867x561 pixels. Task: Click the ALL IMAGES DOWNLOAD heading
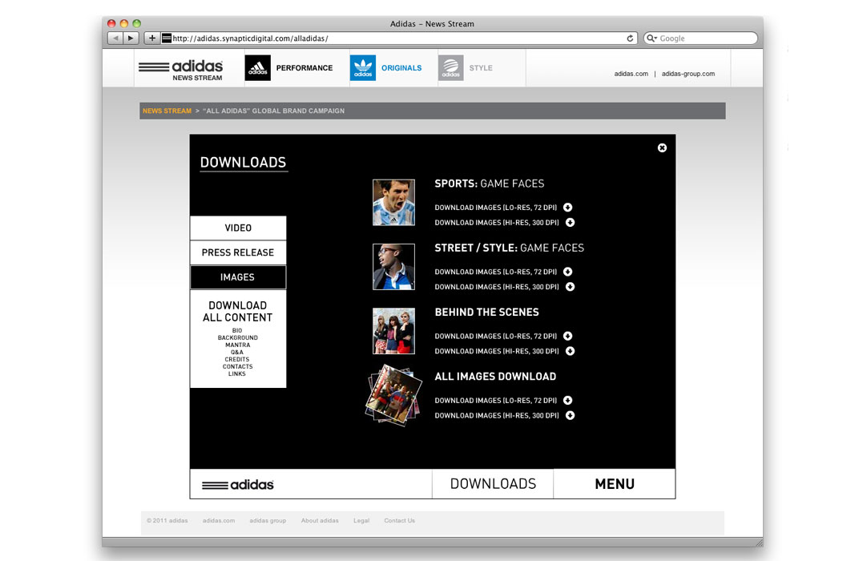495,376
